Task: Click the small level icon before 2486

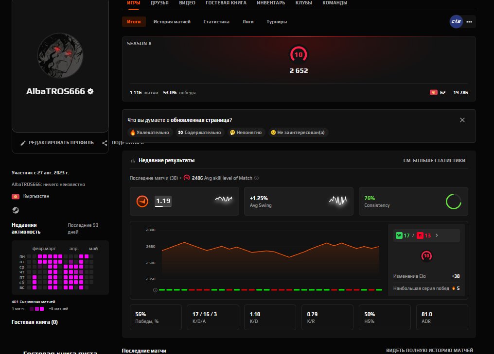Action: click(x=187, y=178)
